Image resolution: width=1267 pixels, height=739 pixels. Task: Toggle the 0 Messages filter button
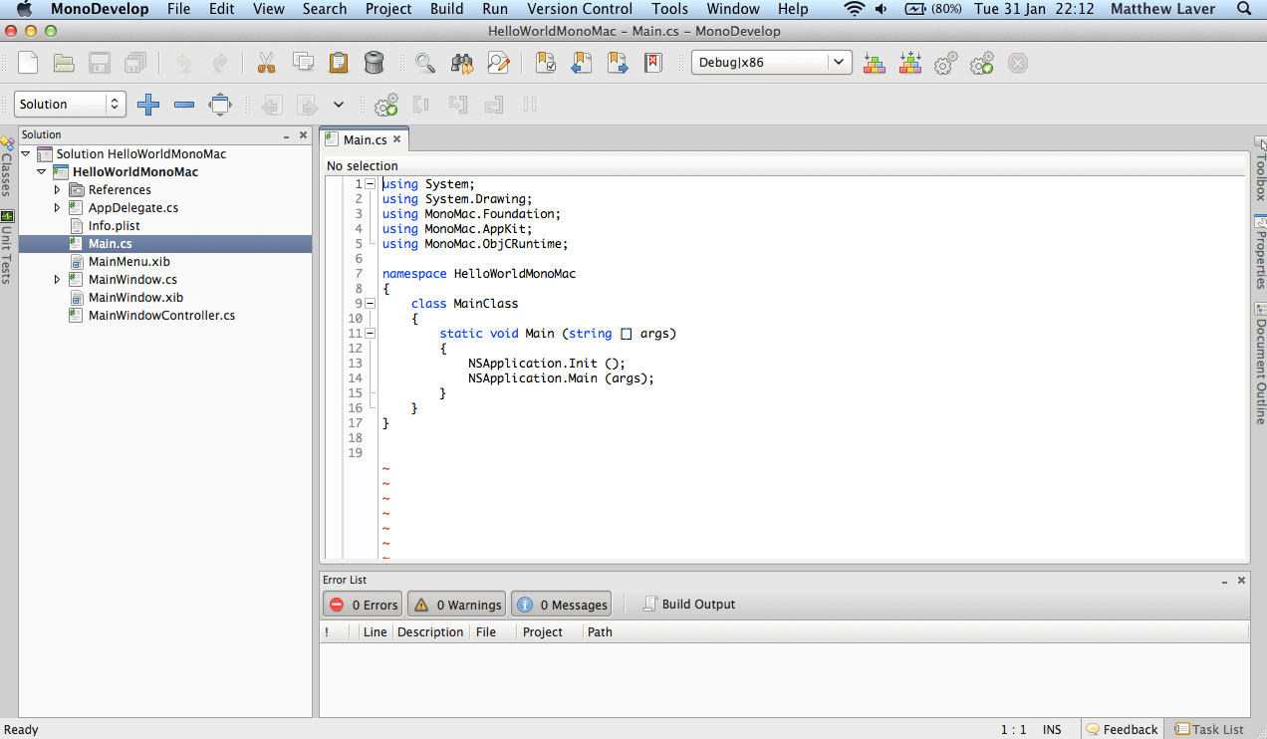pyautogui.click(x=561, y=605)
